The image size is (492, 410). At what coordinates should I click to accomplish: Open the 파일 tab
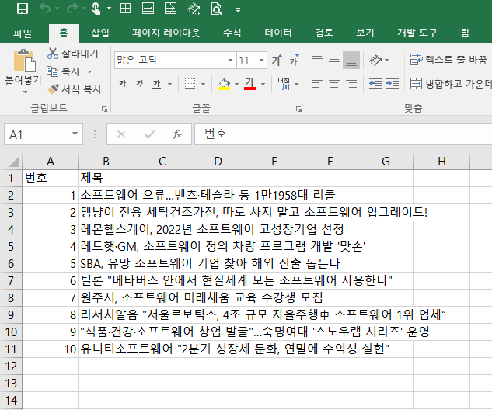click(23, 33)
